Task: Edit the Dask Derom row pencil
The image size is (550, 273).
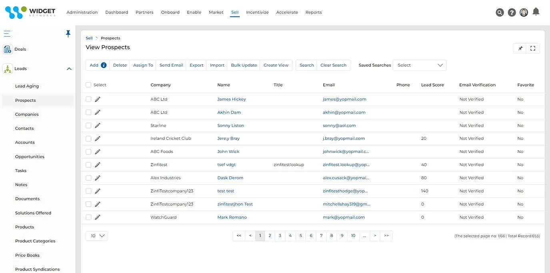Action: pos(98,178)
